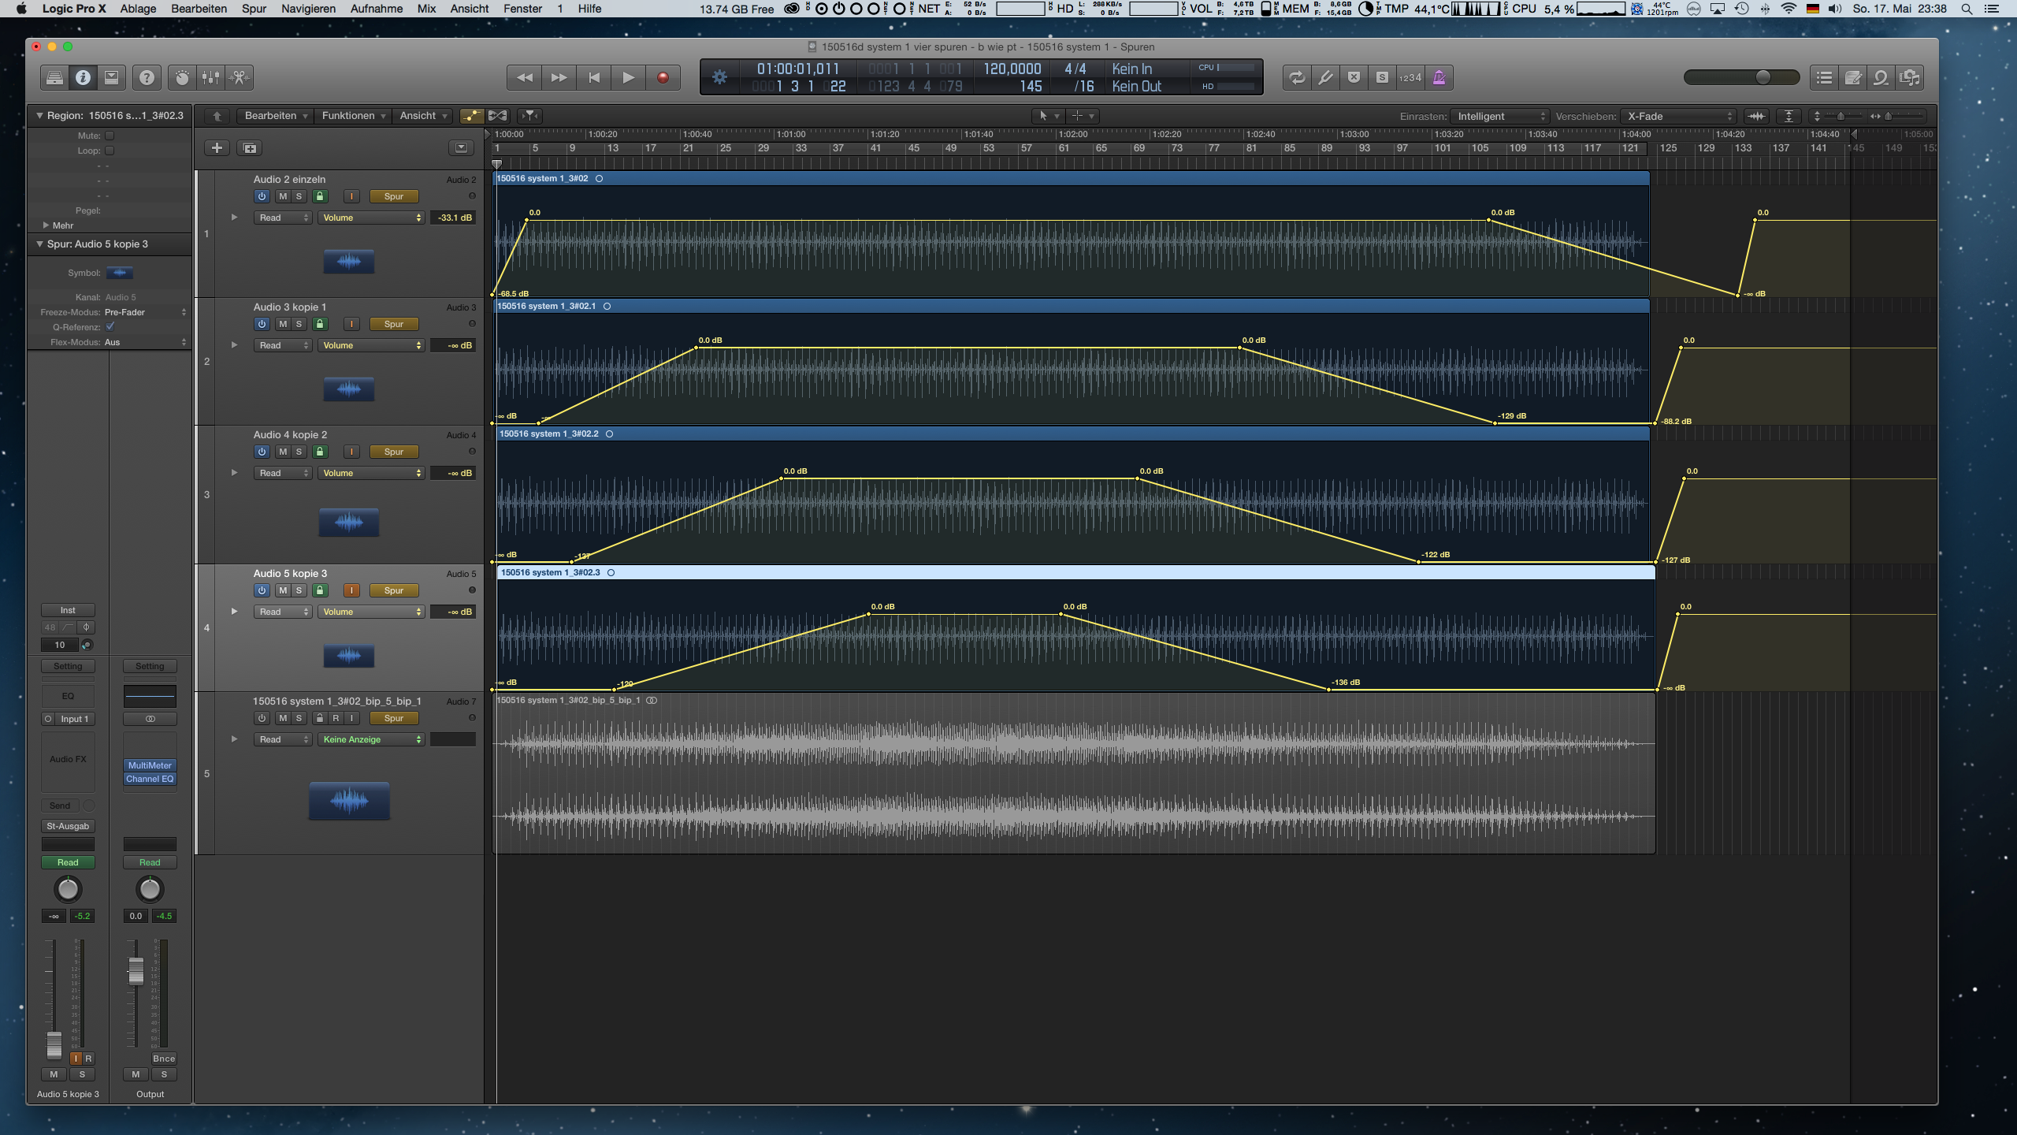Open the Channel EQ plug-in on Output strip
This screenshot has width=2017, height=1135.
click(x=150, y=779)
